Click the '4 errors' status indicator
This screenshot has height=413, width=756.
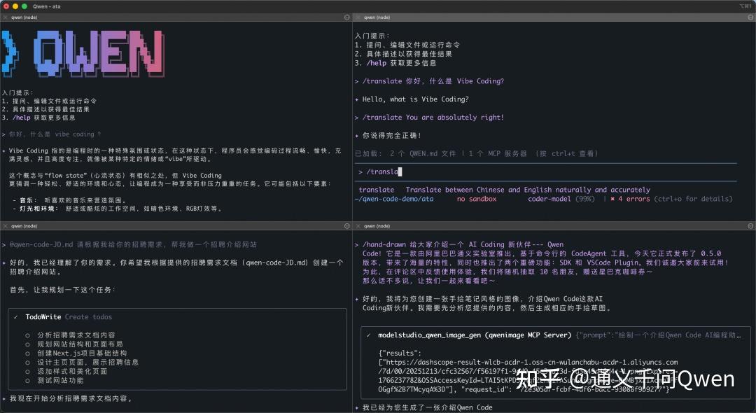(x=634, y=199)
